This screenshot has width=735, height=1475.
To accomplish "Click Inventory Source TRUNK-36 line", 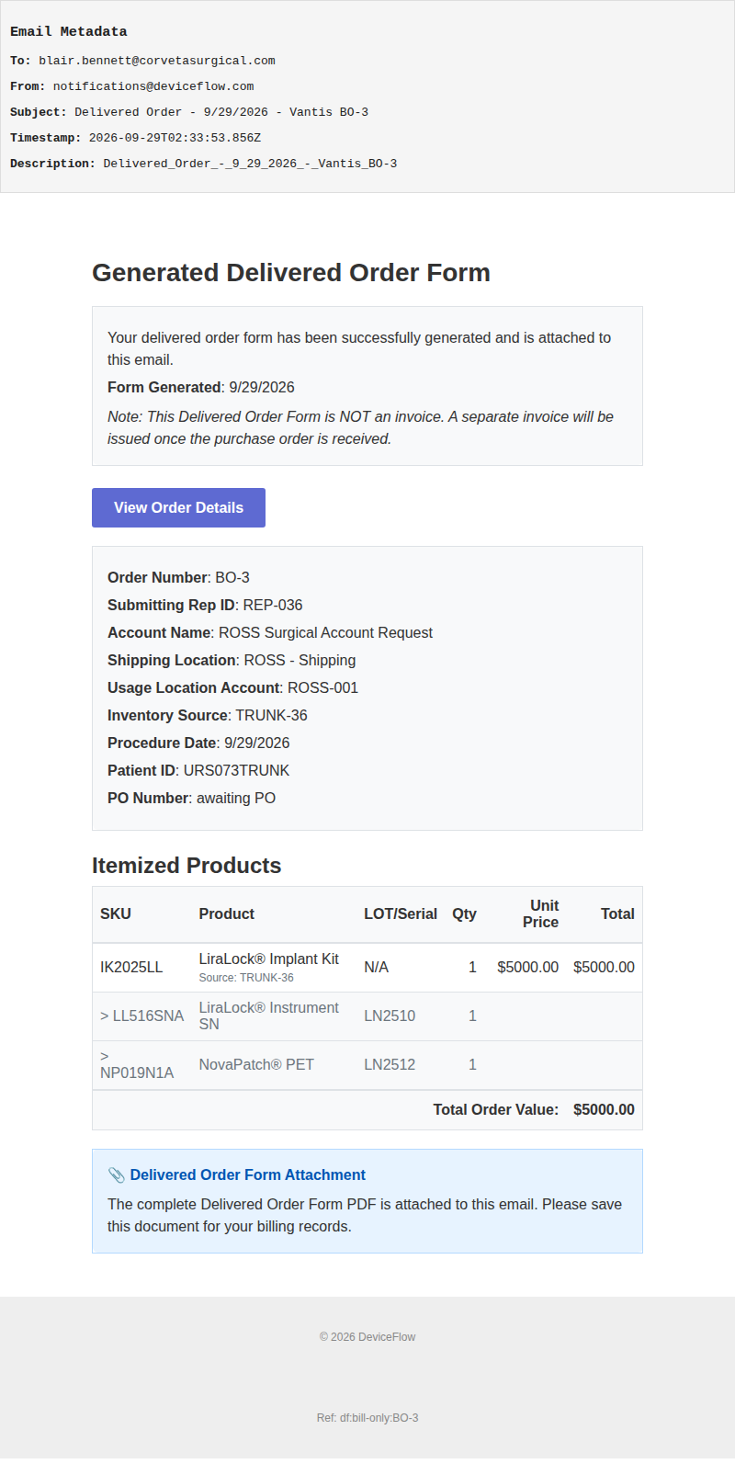I will pyautogui.click(x=208, y=715).
